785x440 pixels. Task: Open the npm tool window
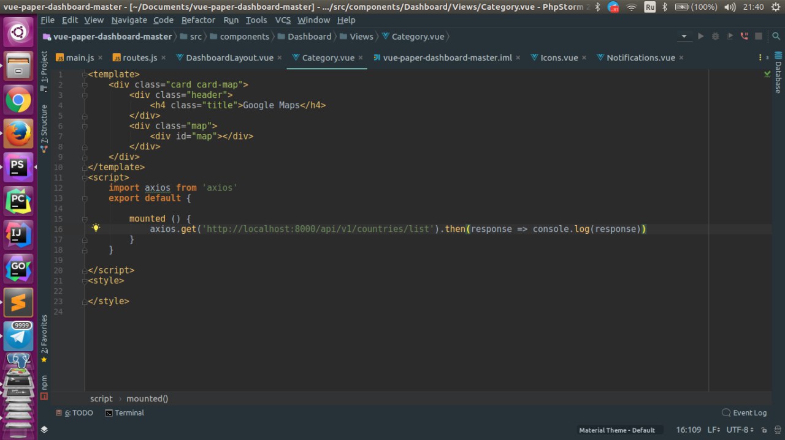pyautogui.click(x=44, y=387)
